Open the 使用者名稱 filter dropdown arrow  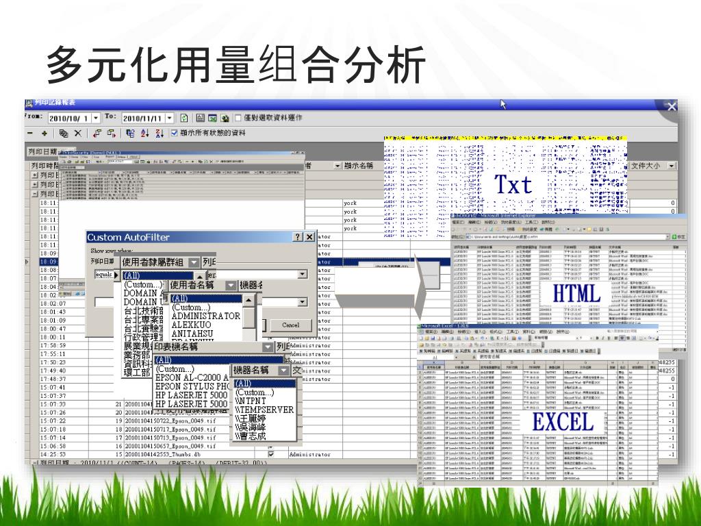230,285
